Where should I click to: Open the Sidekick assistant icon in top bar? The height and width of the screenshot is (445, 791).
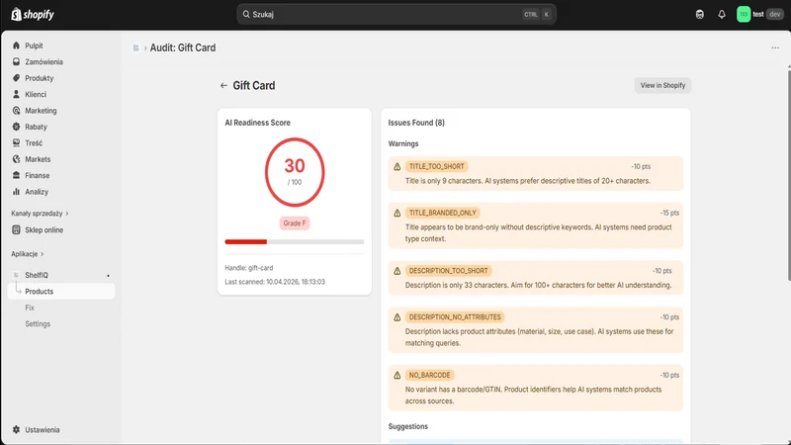[x=699, y=14]
